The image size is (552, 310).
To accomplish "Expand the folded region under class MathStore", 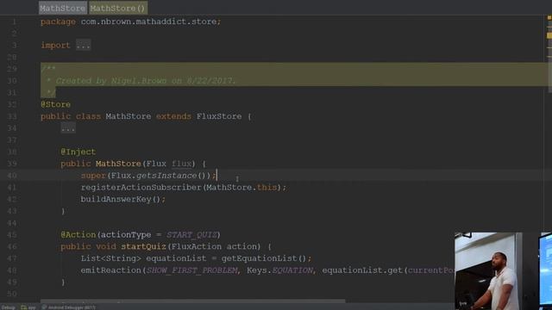I will (68, 128).
